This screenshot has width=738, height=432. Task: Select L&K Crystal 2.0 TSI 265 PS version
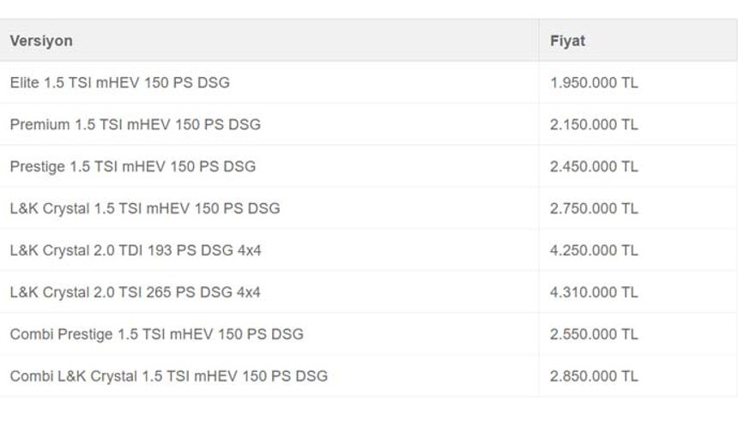pyautogui.click(x=135, y=292)
